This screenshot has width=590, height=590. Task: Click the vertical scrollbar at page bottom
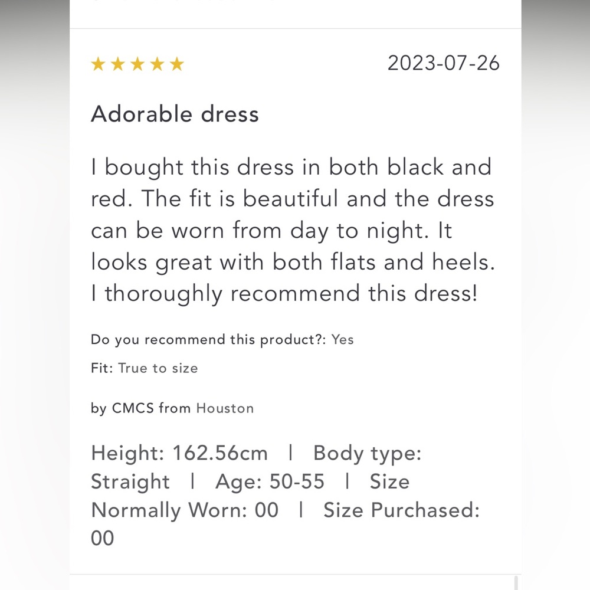pyautogui.click(x=516, y=582)
